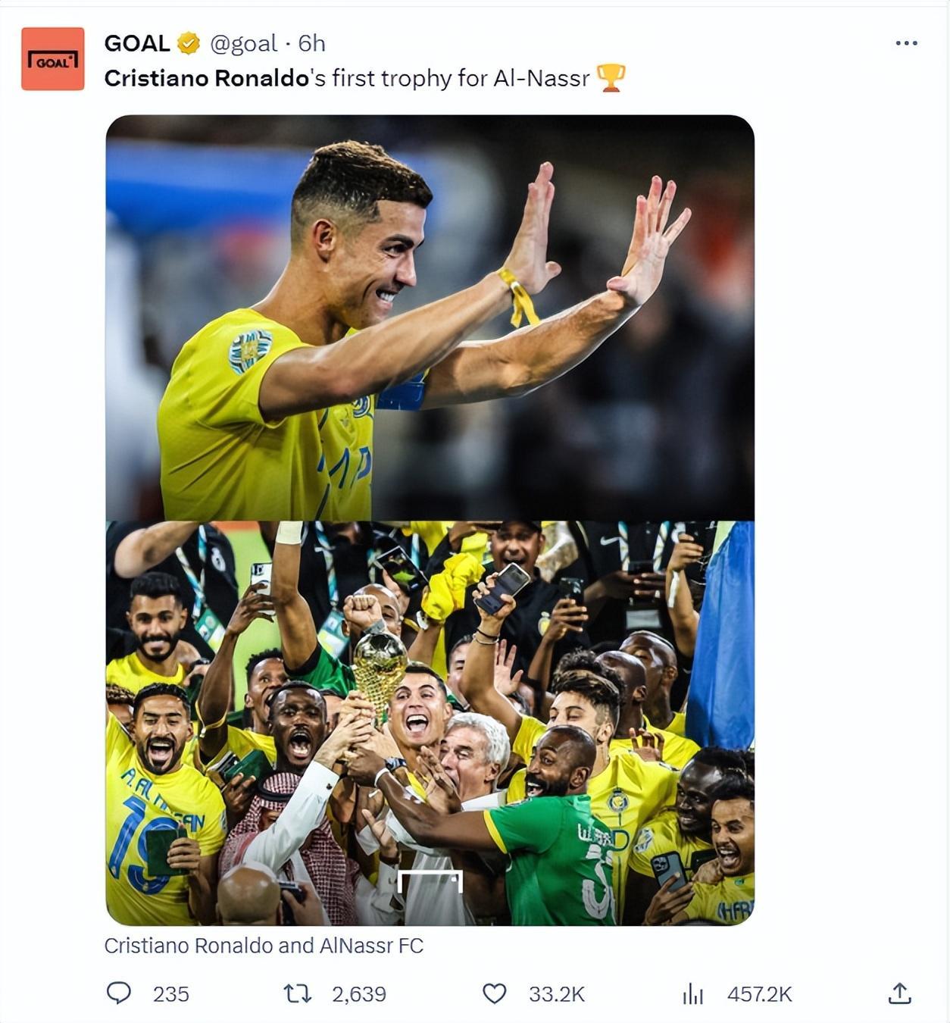Click the trophy emoji in tweet
950x1023 pixels.
pyautogui.click(x=611, y=78)
